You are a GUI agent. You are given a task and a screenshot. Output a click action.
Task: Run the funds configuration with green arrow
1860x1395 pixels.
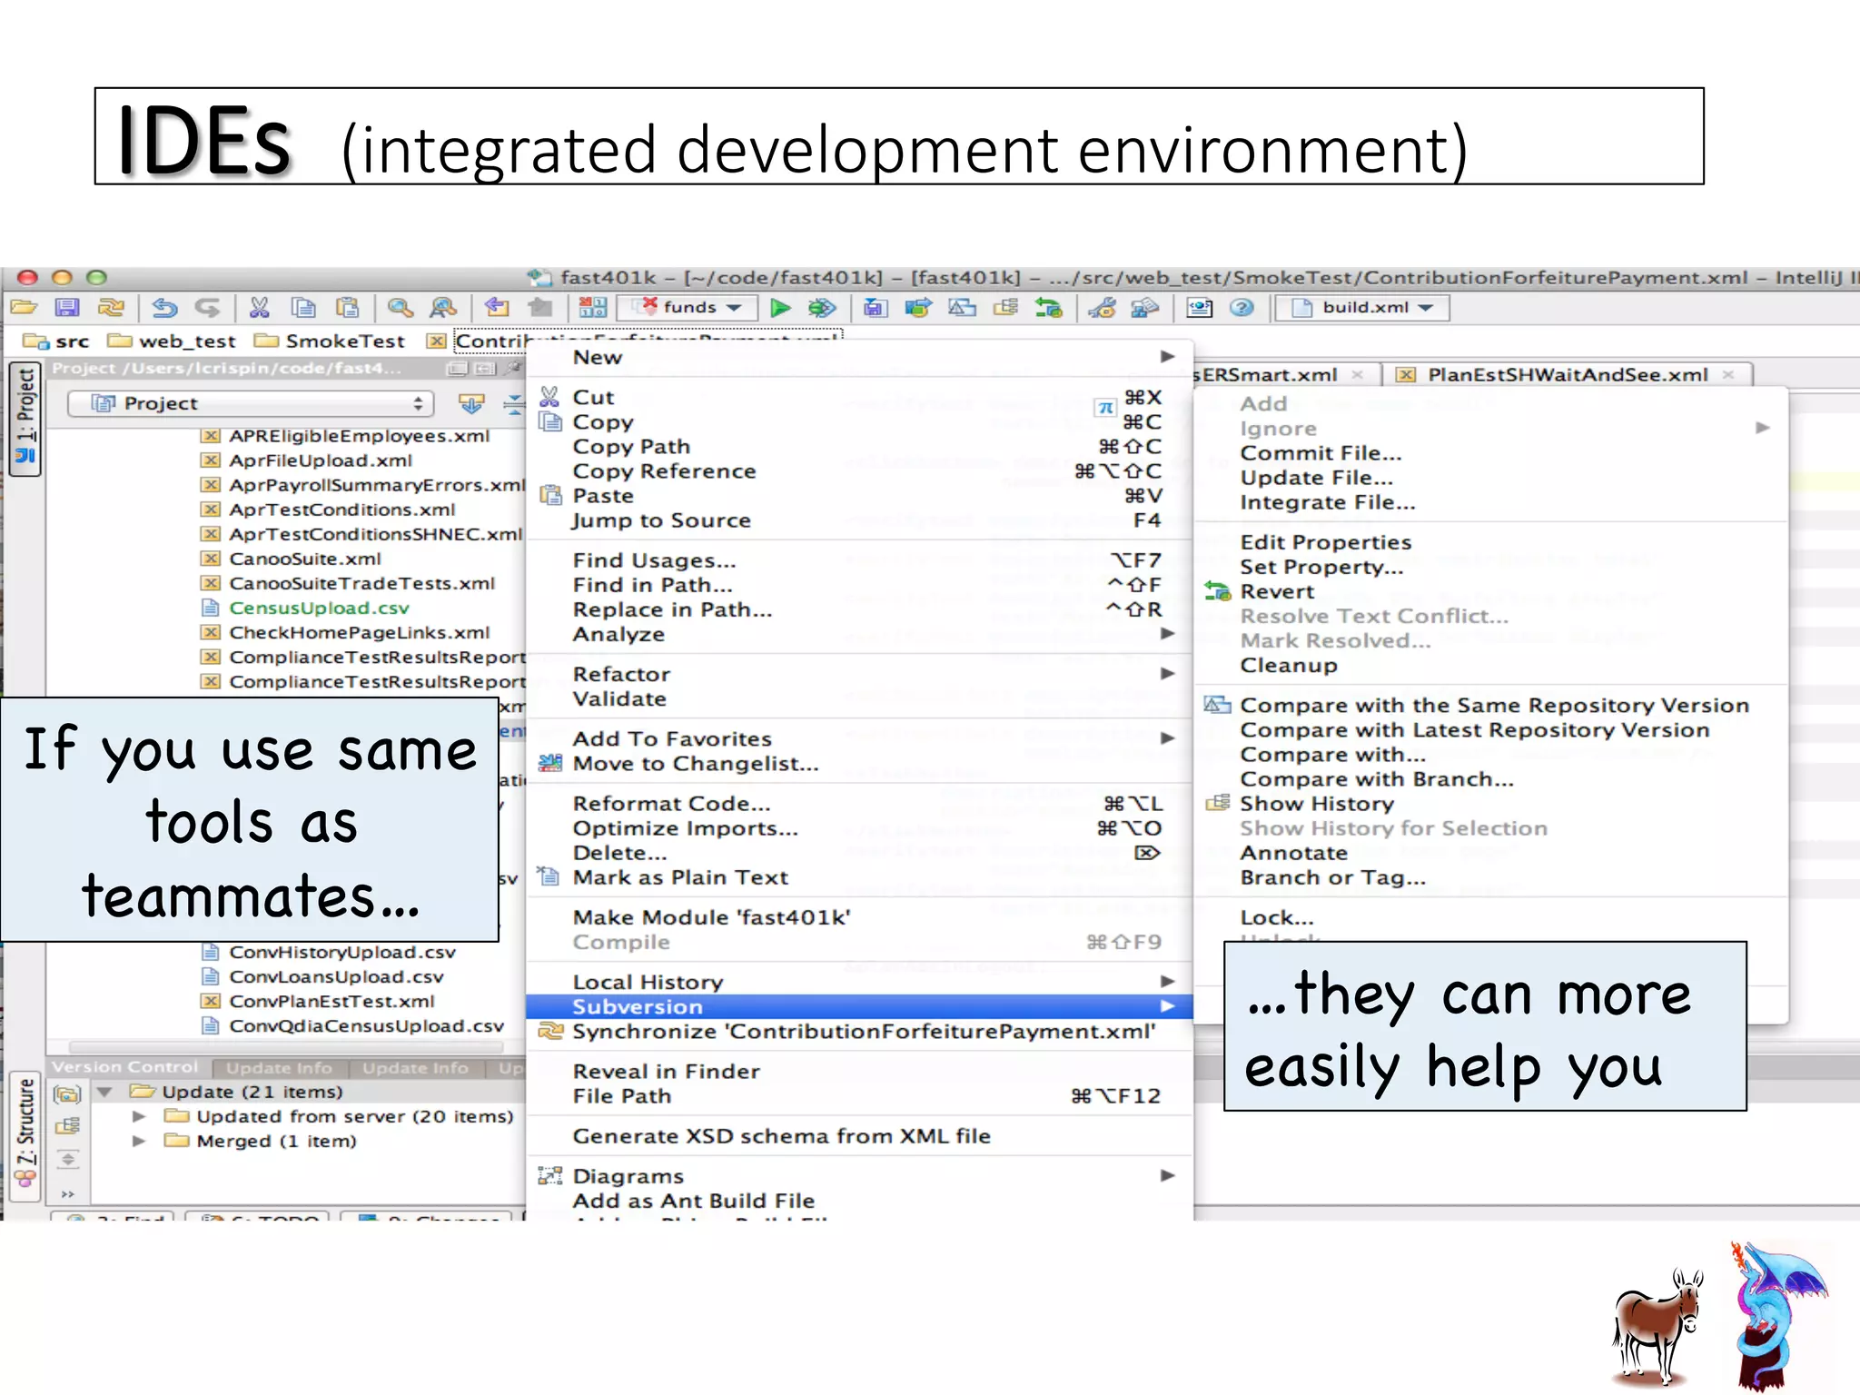pyautogui.click(x=779, y=308)
